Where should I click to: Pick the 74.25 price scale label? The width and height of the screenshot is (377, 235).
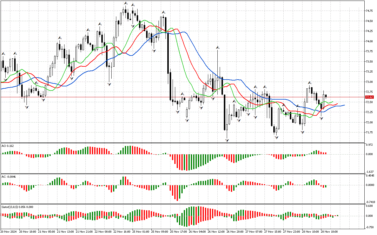pyautogui.click(x=369, y=31)
